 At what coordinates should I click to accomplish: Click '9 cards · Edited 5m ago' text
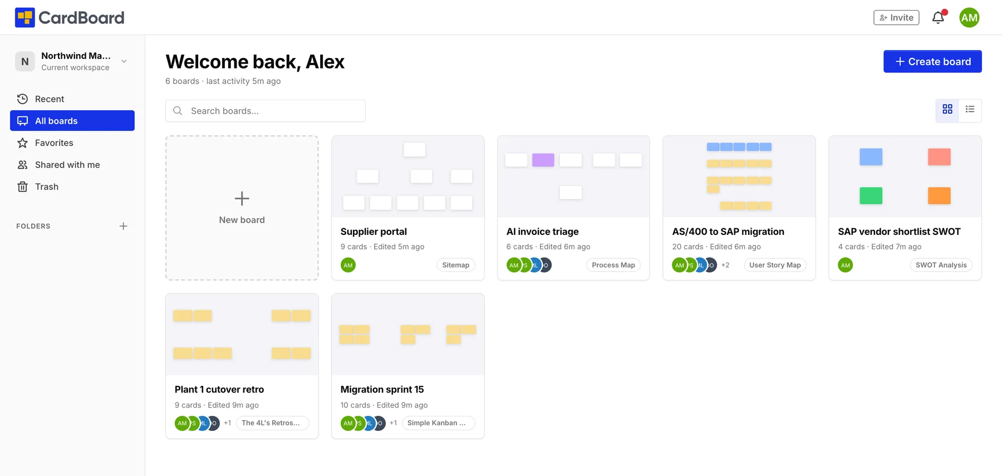[382, 247]
